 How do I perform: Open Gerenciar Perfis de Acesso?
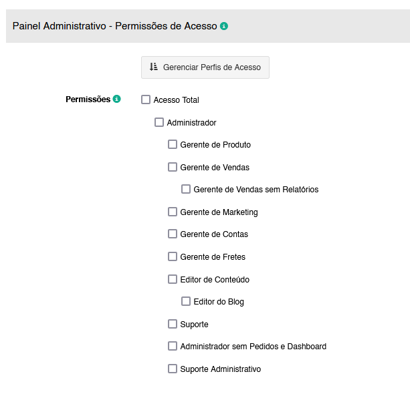pos(205,67)
